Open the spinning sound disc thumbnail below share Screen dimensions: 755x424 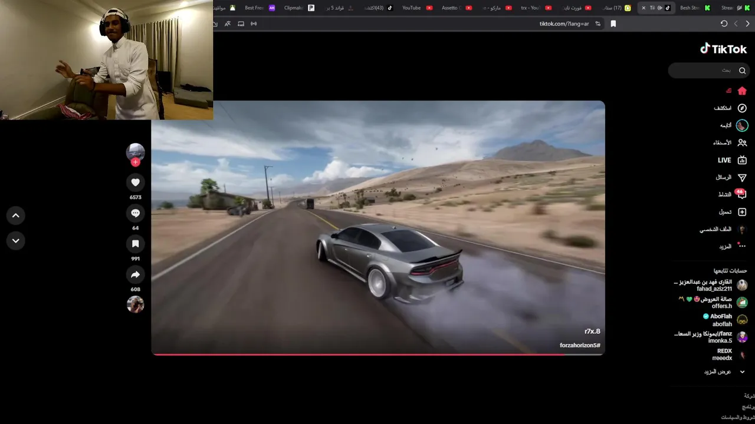135,304
